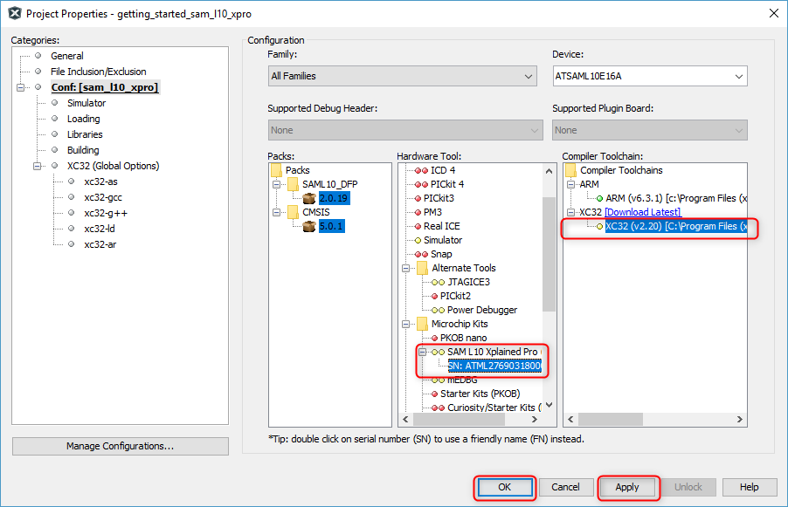Click the Manage Configurations button
The image size is (788, 507).
coord(120,446)
